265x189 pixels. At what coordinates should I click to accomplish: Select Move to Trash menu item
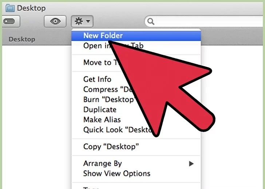tap(136, 63)
